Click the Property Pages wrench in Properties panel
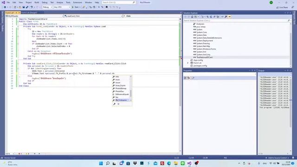The image size is (297, 167). coord(193,78)
